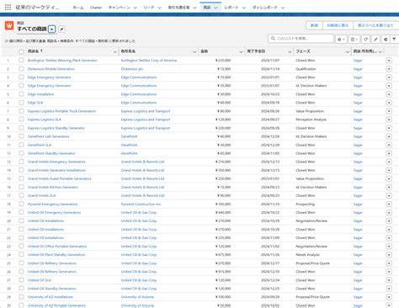This screenshot has height=308, width=399.
Task: Go to the ホーム tab
Action: [x=78, y=8]
